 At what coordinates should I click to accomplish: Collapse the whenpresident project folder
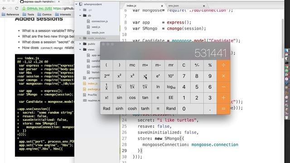(x=77, y=4)
